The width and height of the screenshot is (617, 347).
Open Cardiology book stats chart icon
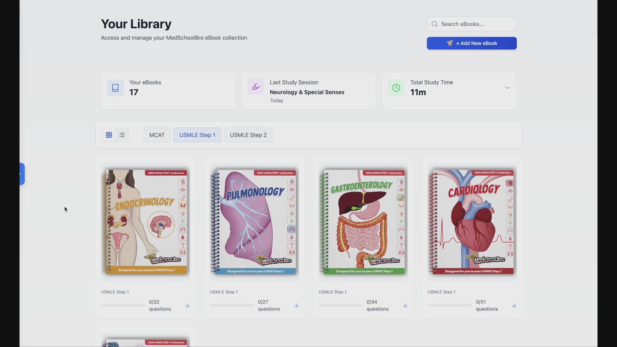[514, 306]
